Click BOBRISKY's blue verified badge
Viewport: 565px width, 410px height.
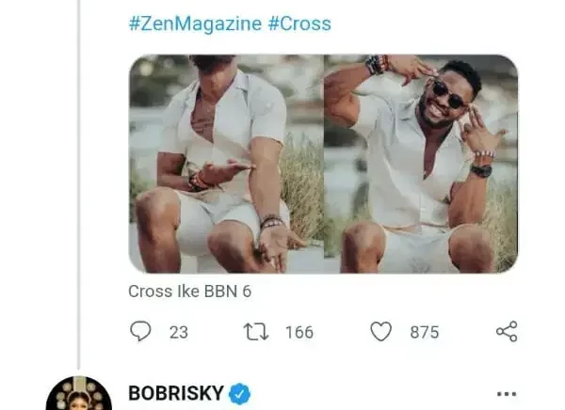click(239, 394)
